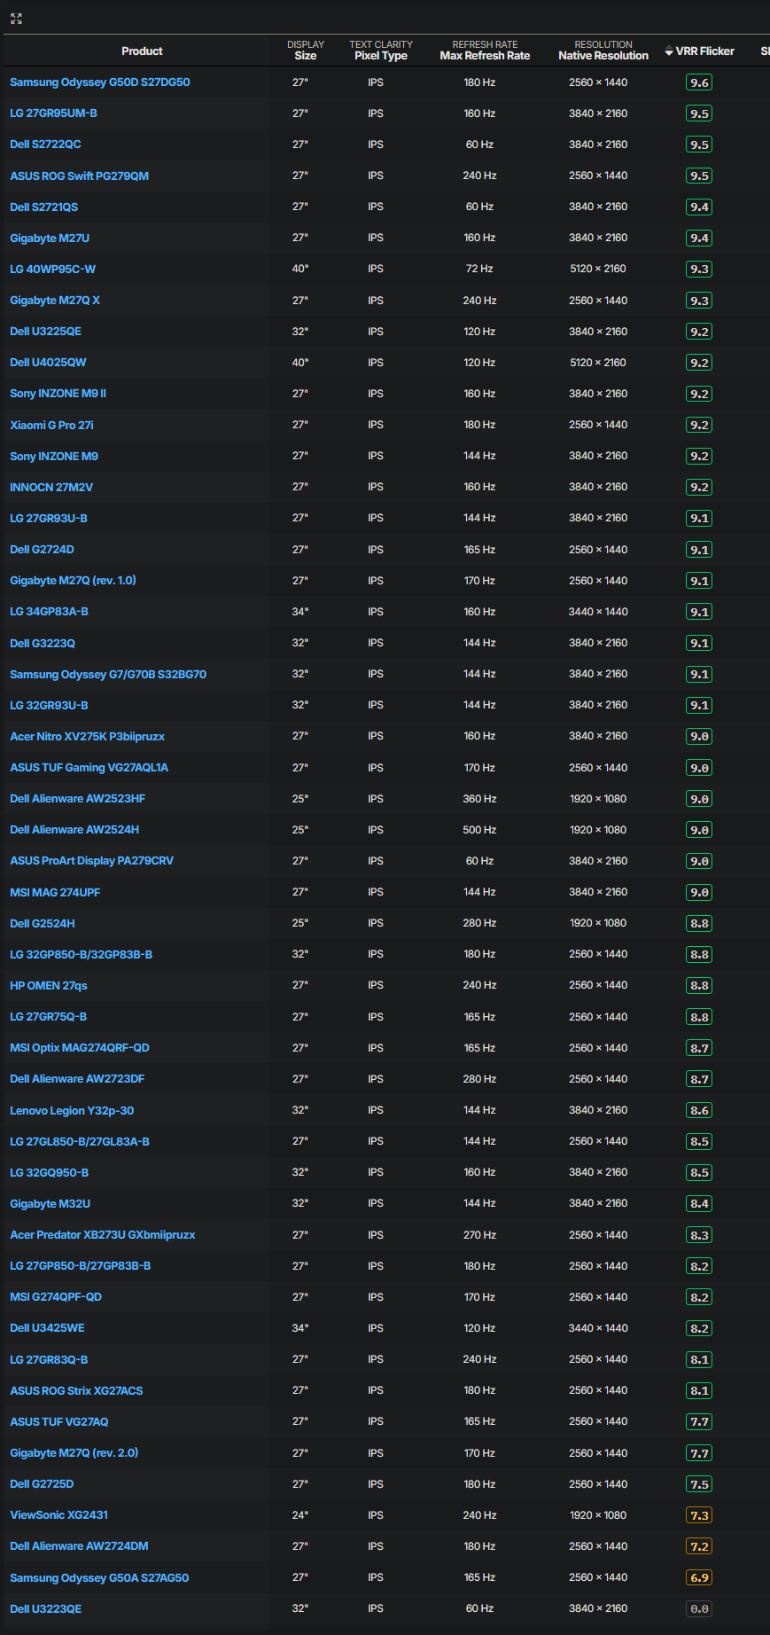This screenshot has height=1635, width=770.
Task: Sort by Native Resolution column header
Action: (603, 51)
